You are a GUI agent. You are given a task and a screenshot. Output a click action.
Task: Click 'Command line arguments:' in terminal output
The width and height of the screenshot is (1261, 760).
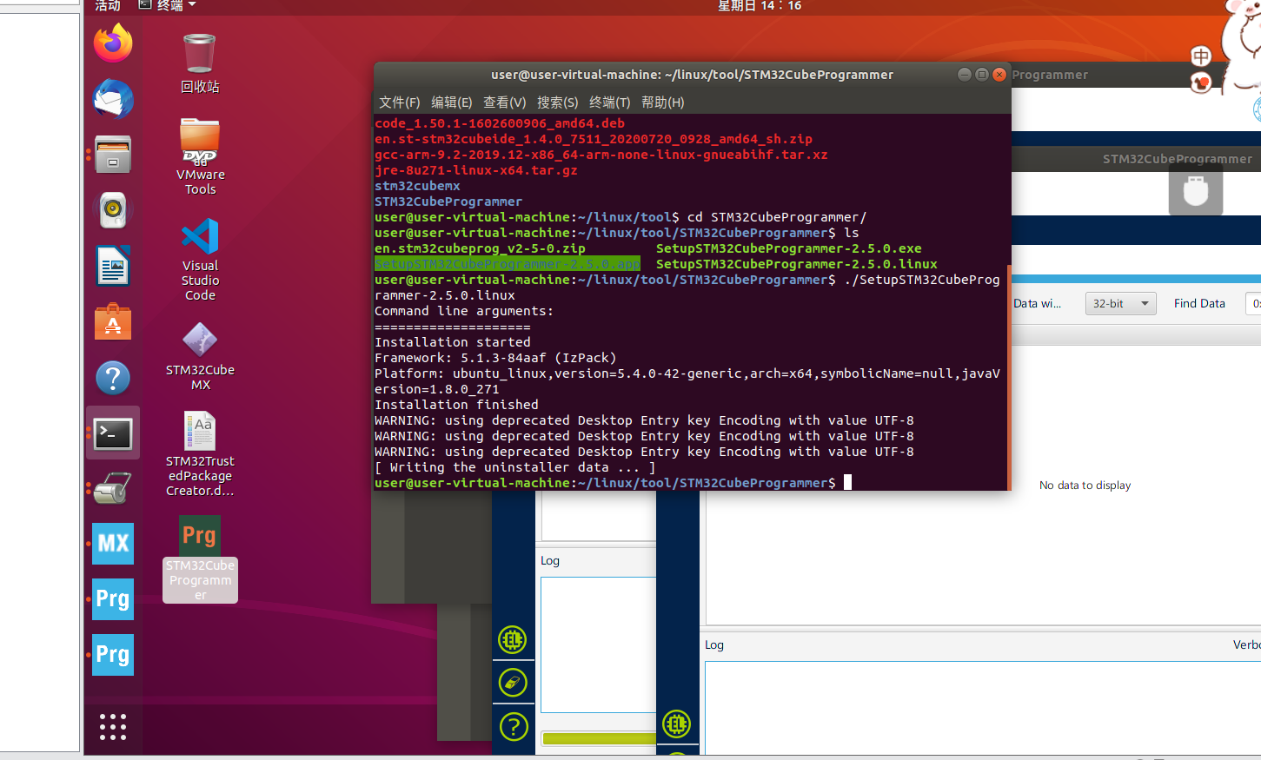(x=464, y=311)
